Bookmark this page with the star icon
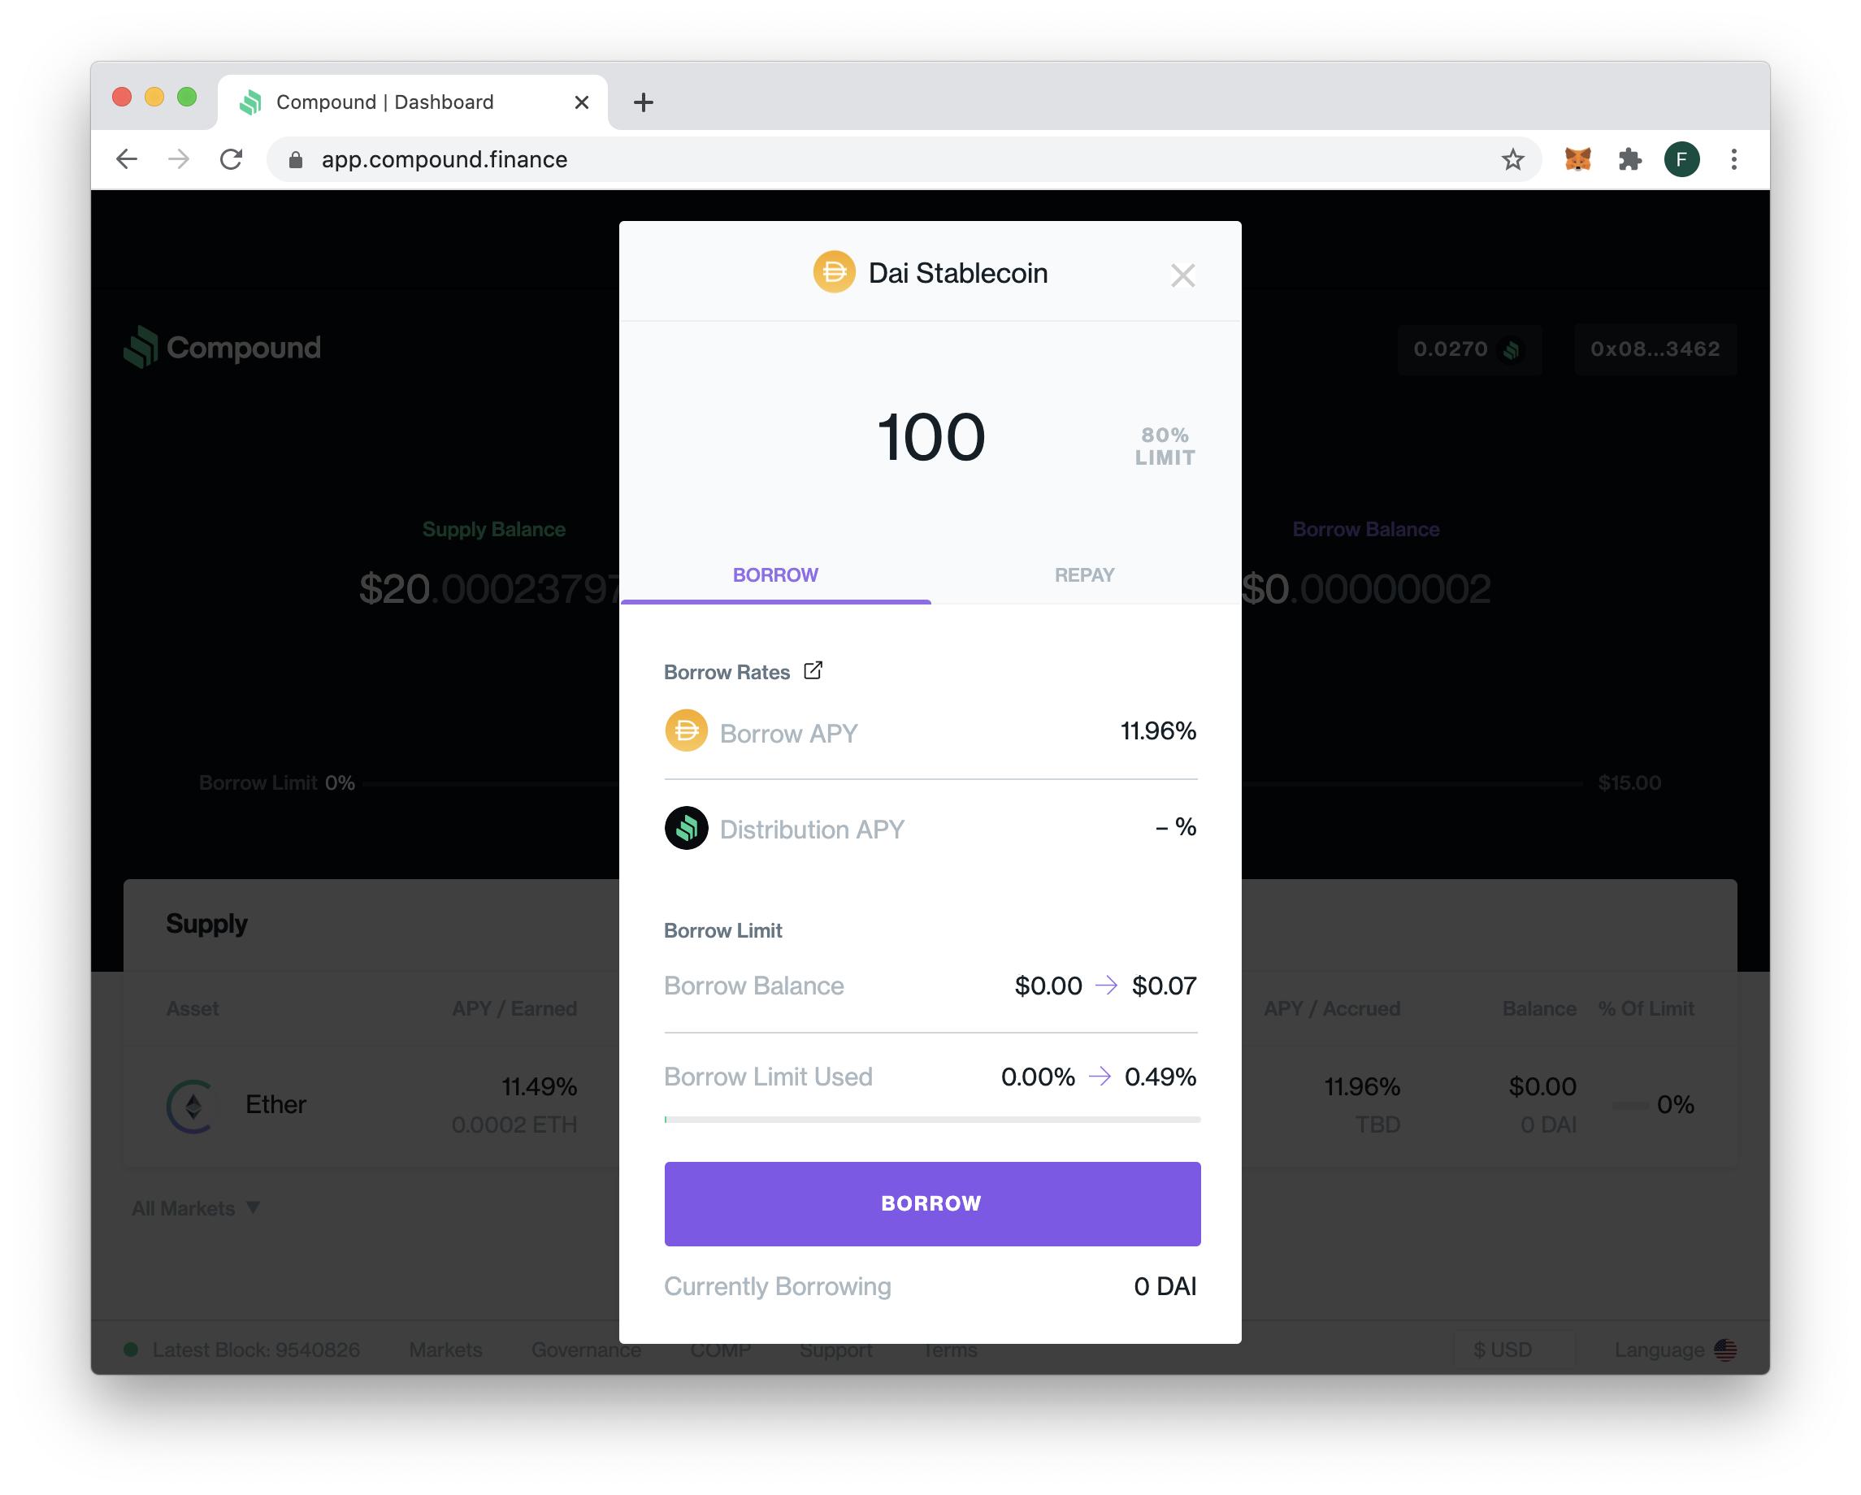1861x1495 pixels. click(1512, 160)
